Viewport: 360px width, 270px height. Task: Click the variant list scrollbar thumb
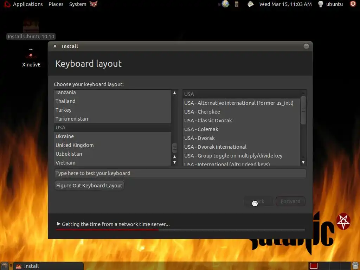(x=303, y=110)
